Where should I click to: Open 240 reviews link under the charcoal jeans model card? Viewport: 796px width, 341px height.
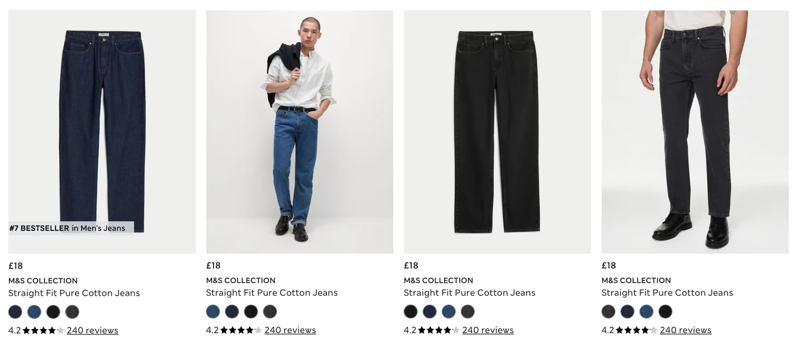click(x=685, y=330)
